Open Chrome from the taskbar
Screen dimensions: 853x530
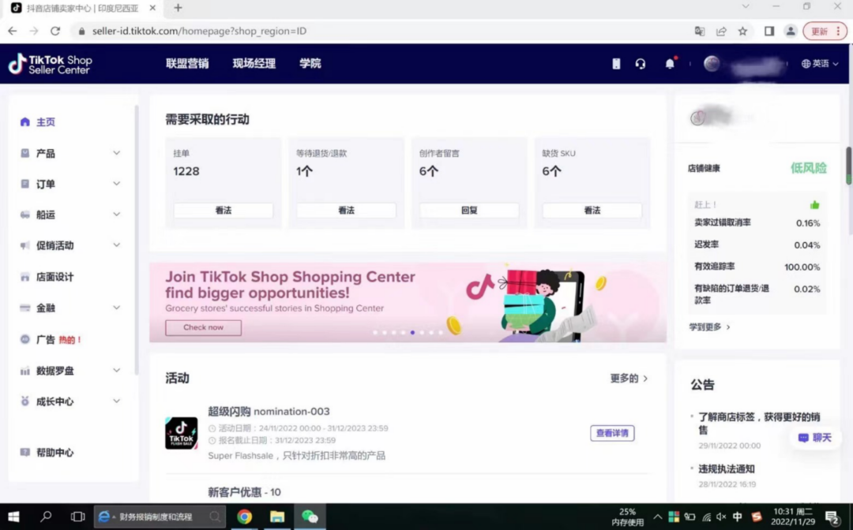(x=244, y=517)
